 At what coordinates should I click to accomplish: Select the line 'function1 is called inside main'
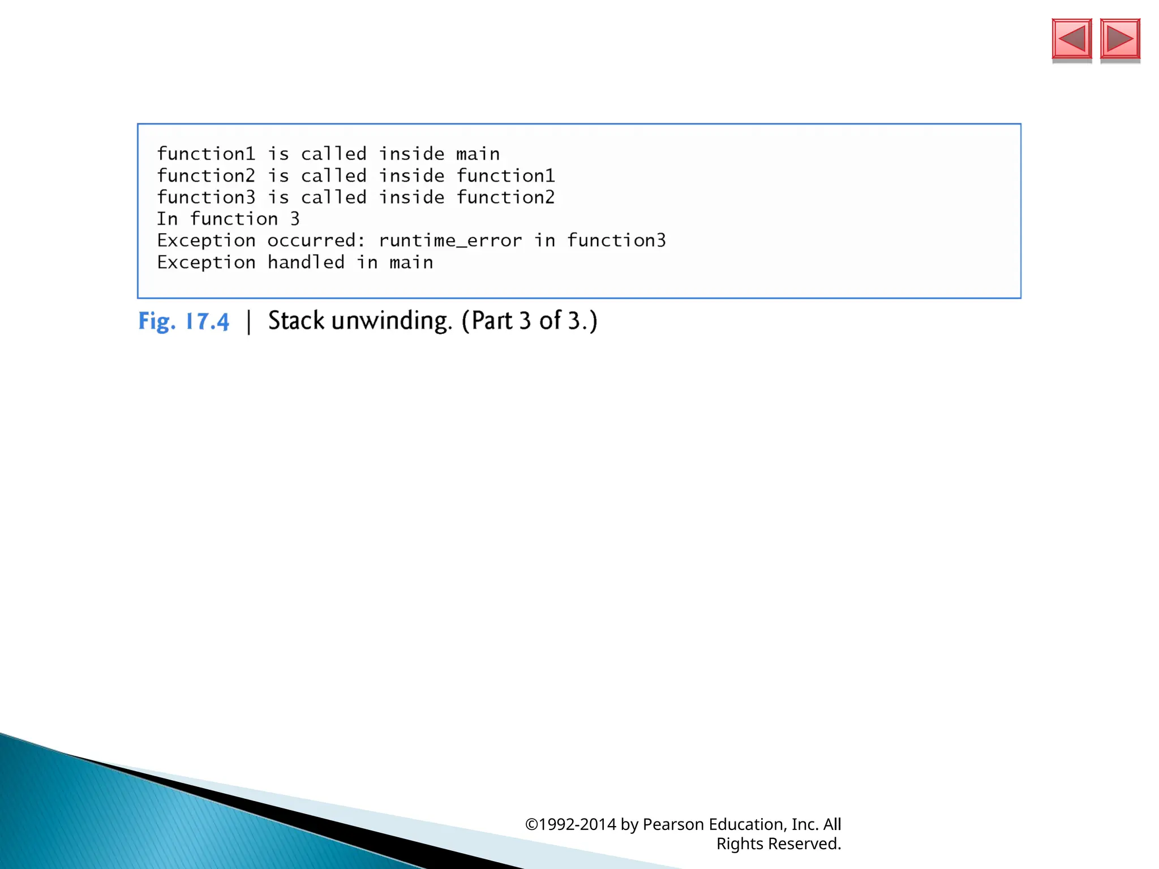328,154
